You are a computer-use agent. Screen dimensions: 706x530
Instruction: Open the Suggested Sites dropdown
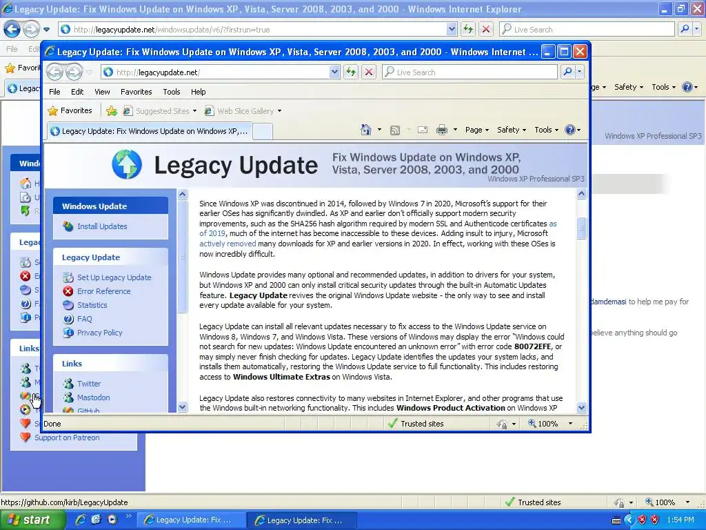tap(194, 111)
